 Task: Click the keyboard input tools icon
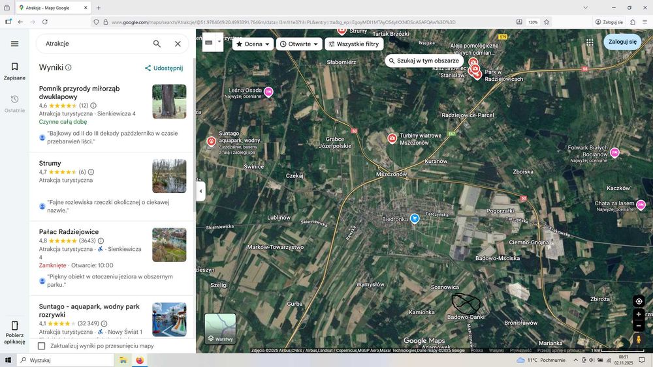pyautogui.click(x=209, y=42)
